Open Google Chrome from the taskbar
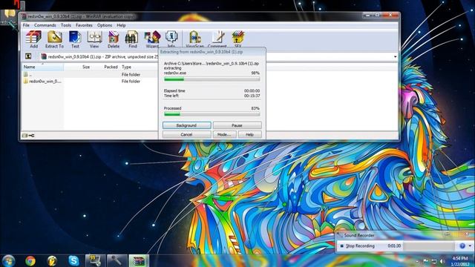The height and width of the screenshot is (267, 475). 30,260
